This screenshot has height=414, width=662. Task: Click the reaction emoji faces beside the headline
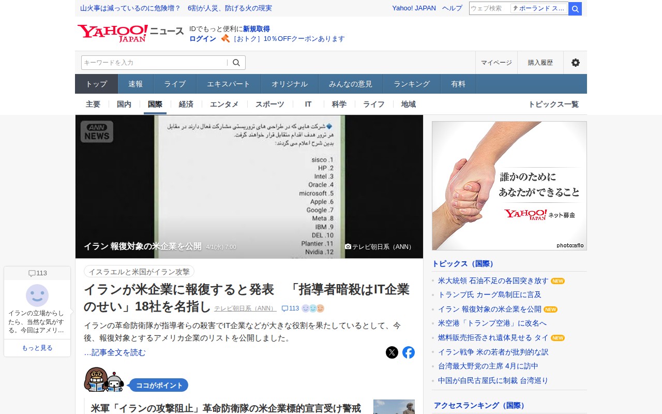[313, 308]
